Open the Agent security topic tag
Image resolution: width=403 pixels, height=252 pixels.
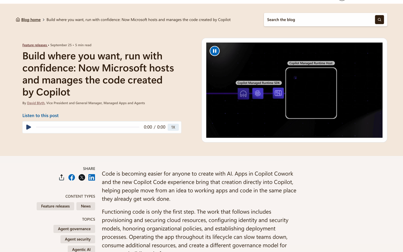pyautogui.click(x=78, y=239)
